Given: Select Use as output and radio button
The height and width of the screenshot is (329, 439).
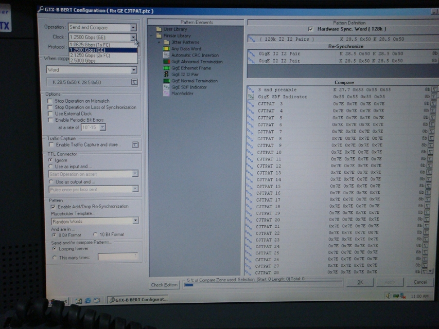Looking at the screenshot, I should tap(51, 182).
